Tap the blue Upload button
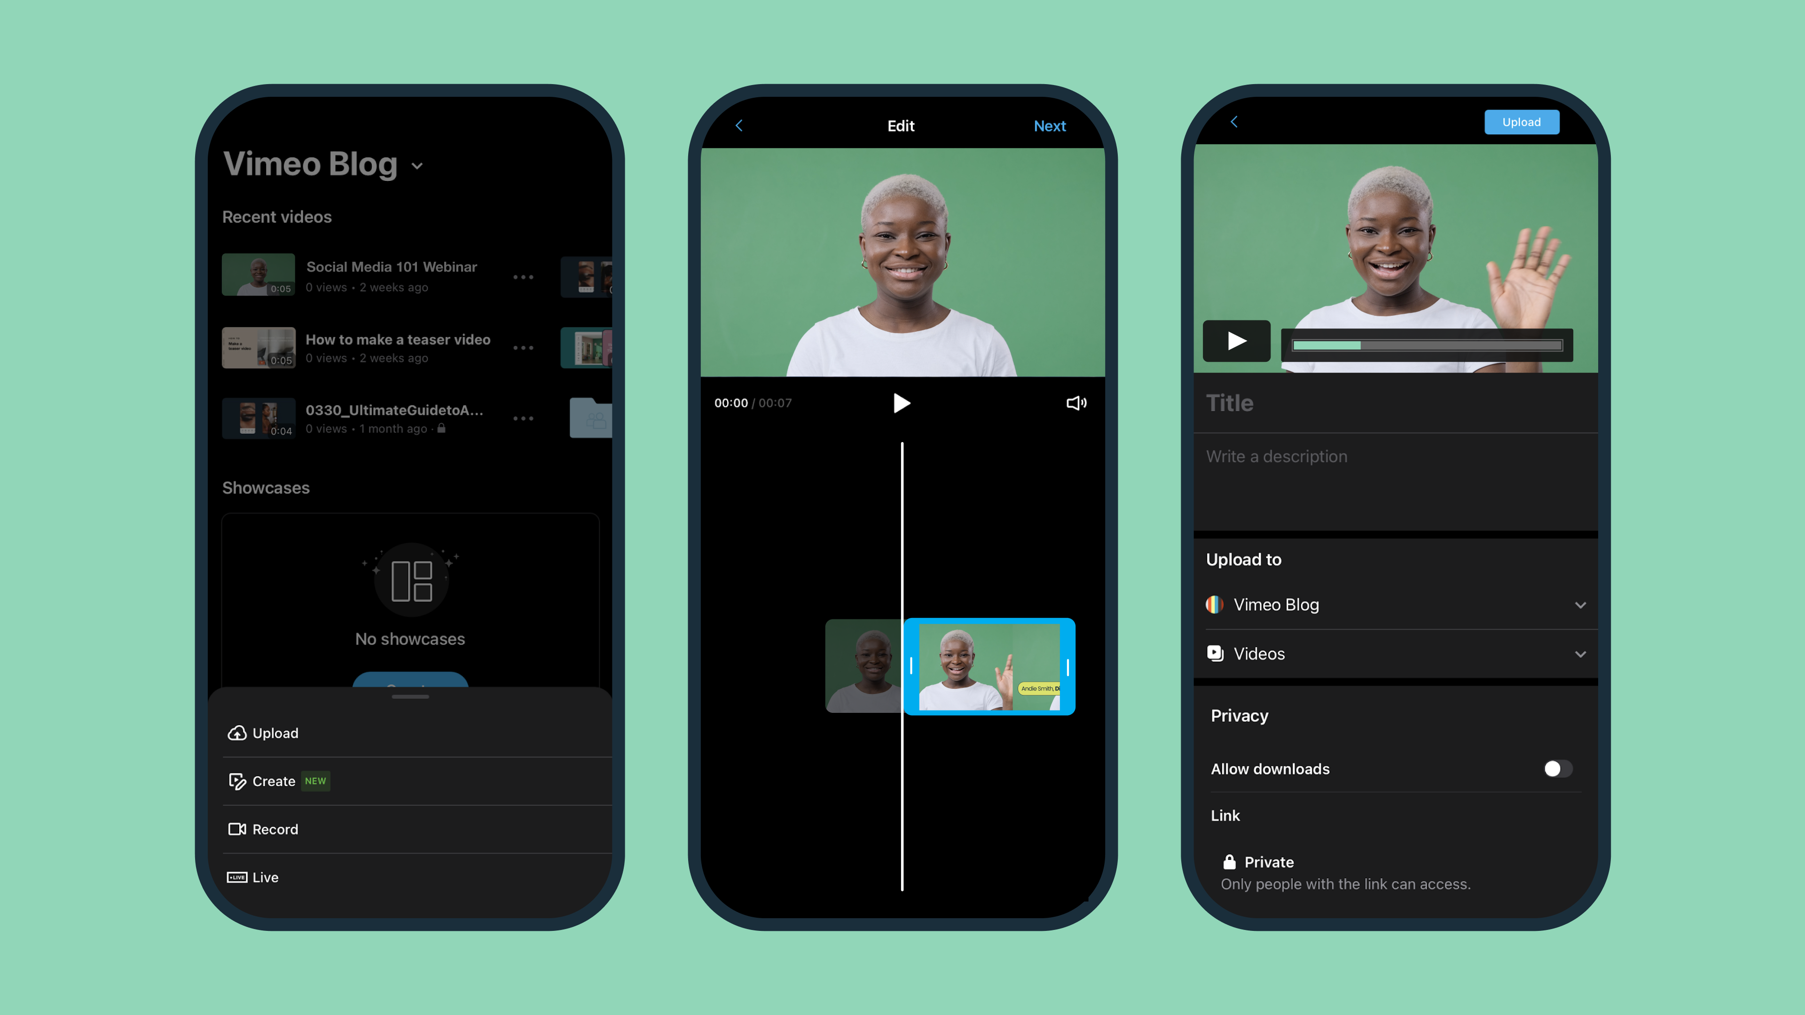 [x=1521, y=122]
